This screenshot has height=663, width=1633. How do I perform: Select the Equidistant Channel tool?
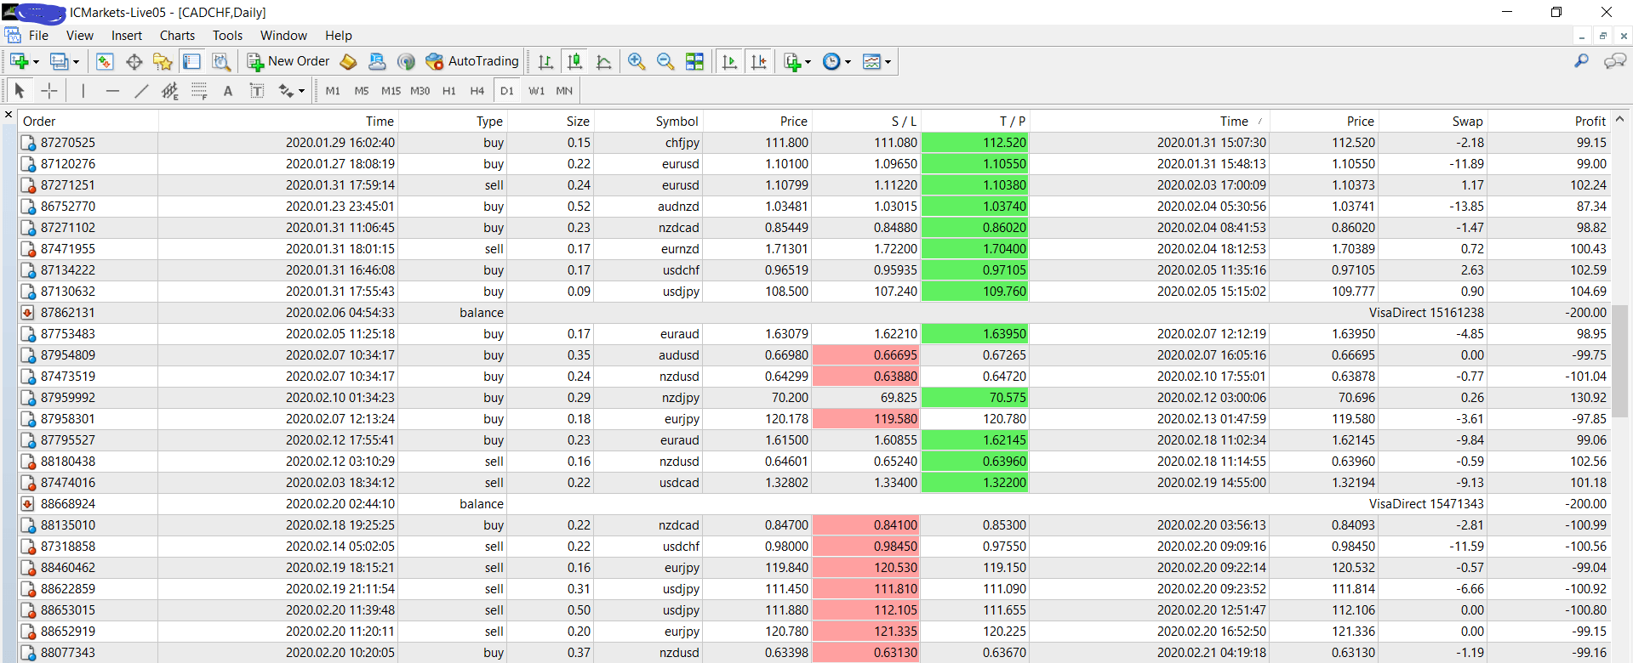tap(170, 90)
